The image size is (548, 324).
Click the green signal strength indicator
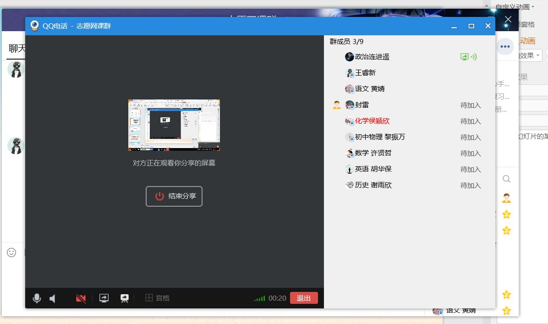pyautogui.click(x=259, y=299)
